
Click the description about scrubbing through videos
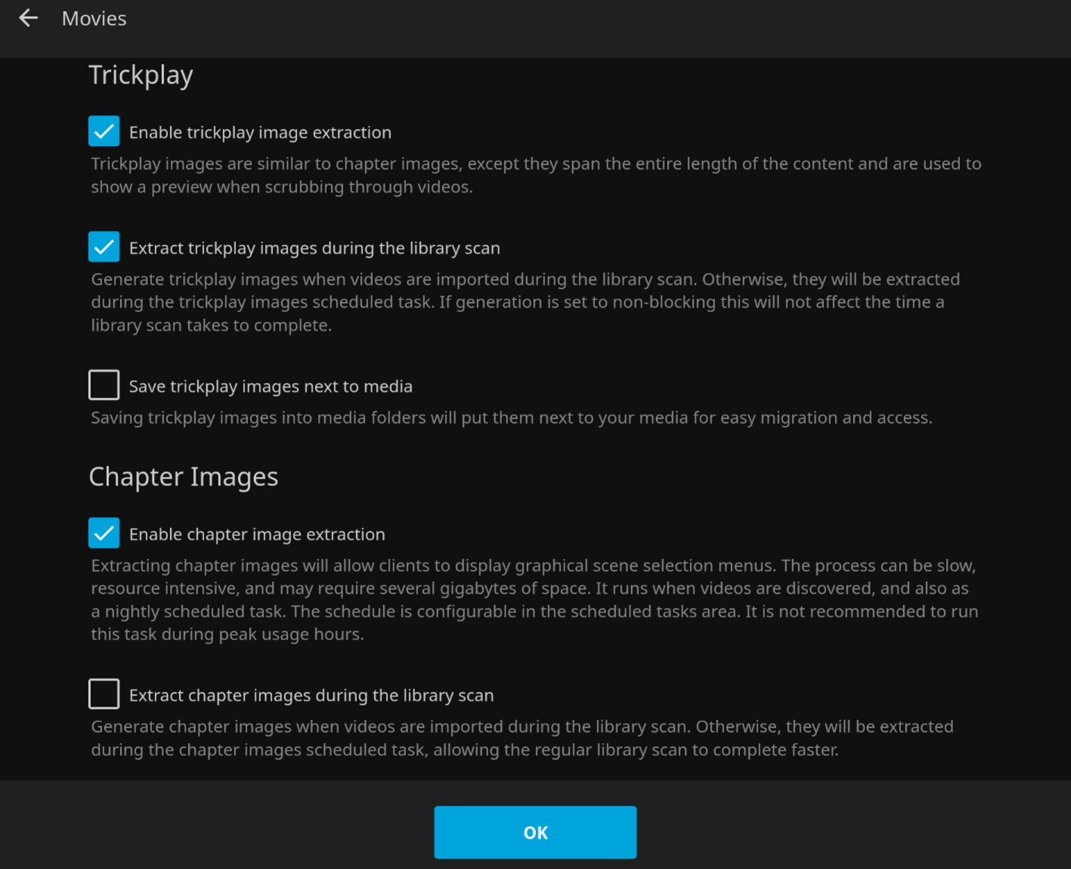pyautogui.click(x=535, y=175)
